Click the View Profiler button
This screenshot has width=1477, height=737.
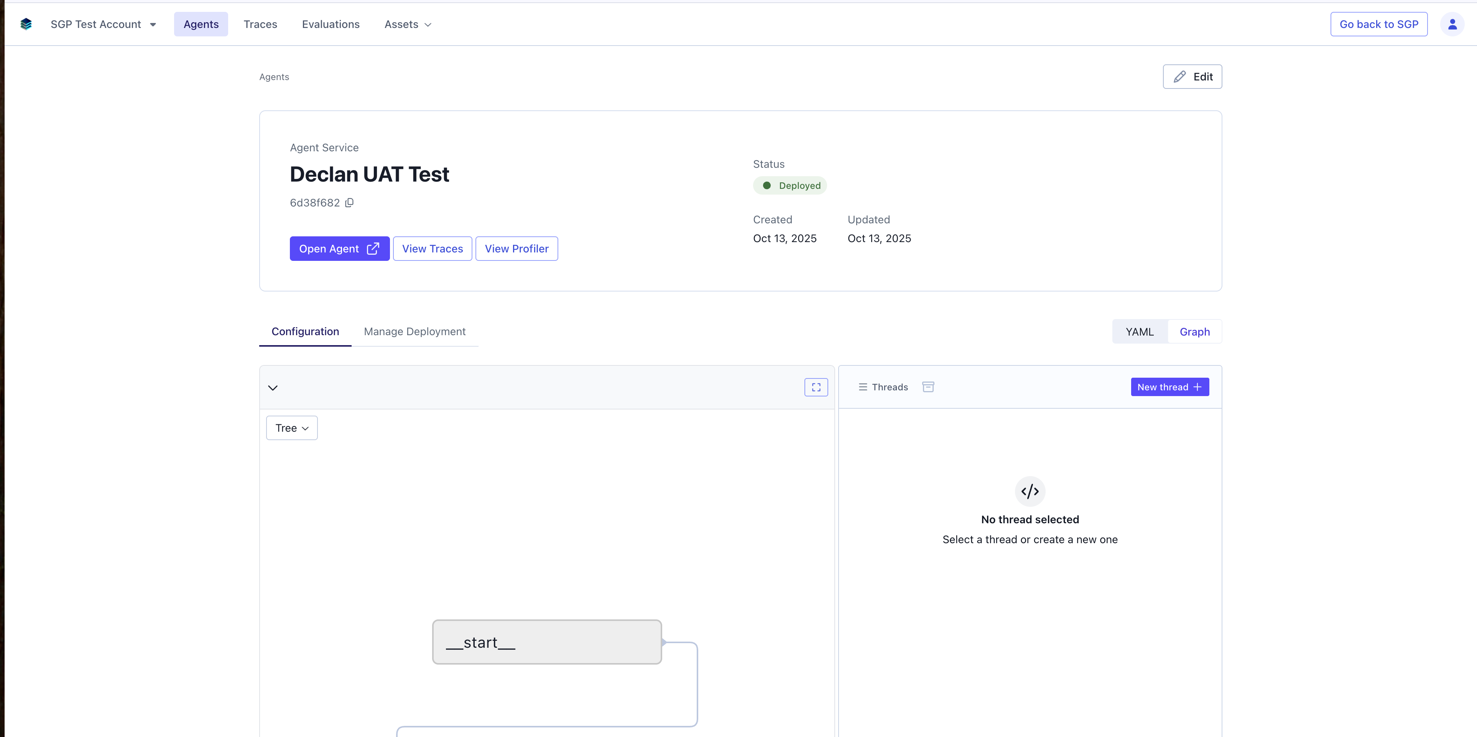[516, 249]
